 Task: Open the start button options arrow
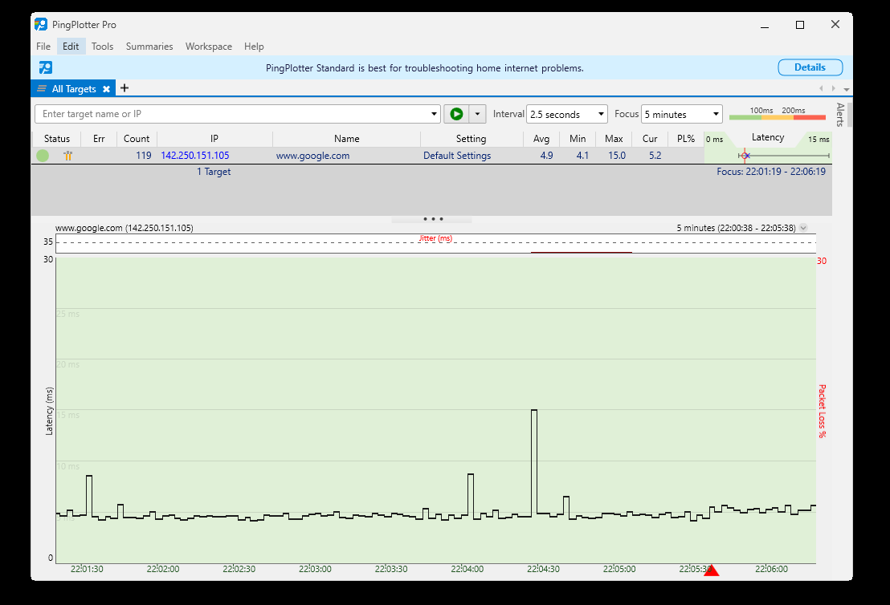coord(478,114)
